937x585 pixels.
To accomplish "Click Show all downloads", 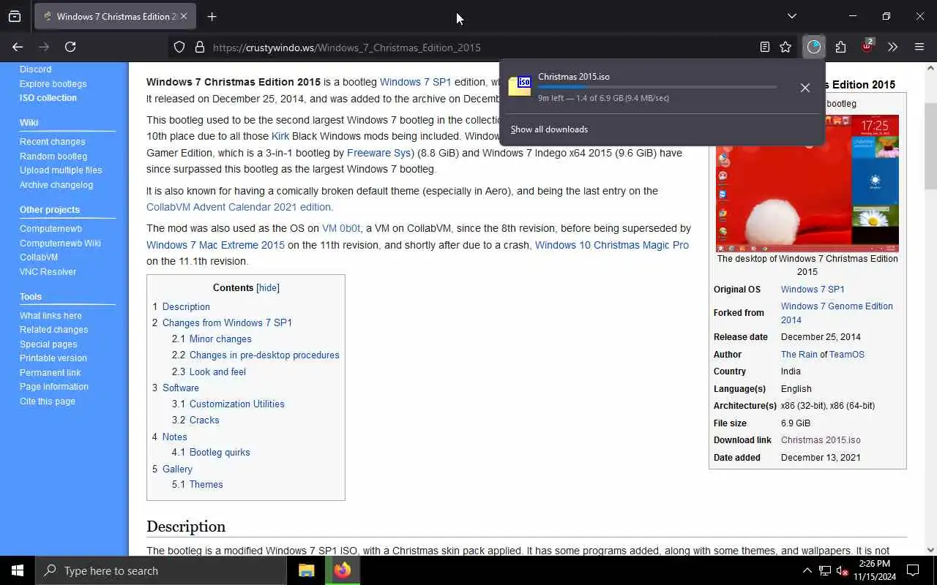I will click(549, 129).
